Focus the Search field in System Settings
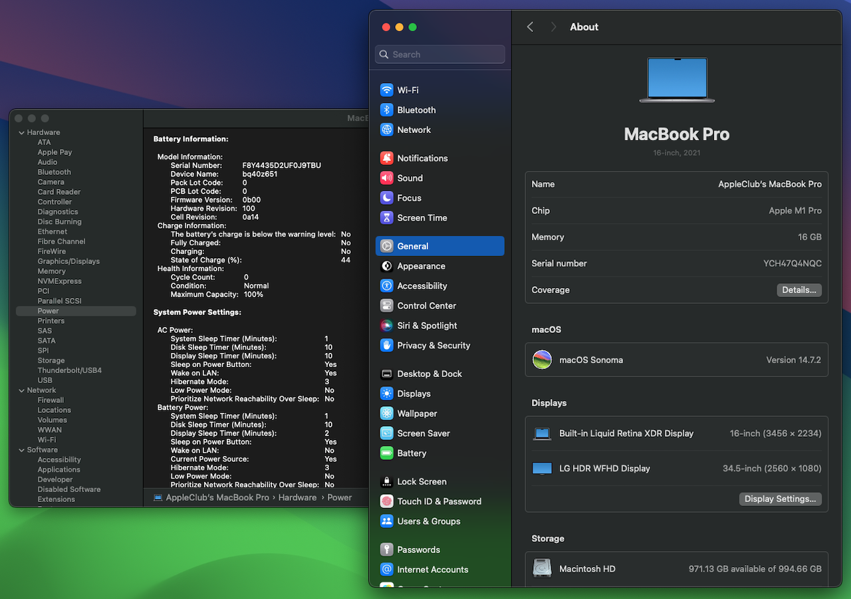The width and height of the screenshot is (851, 599). point(440,55)
